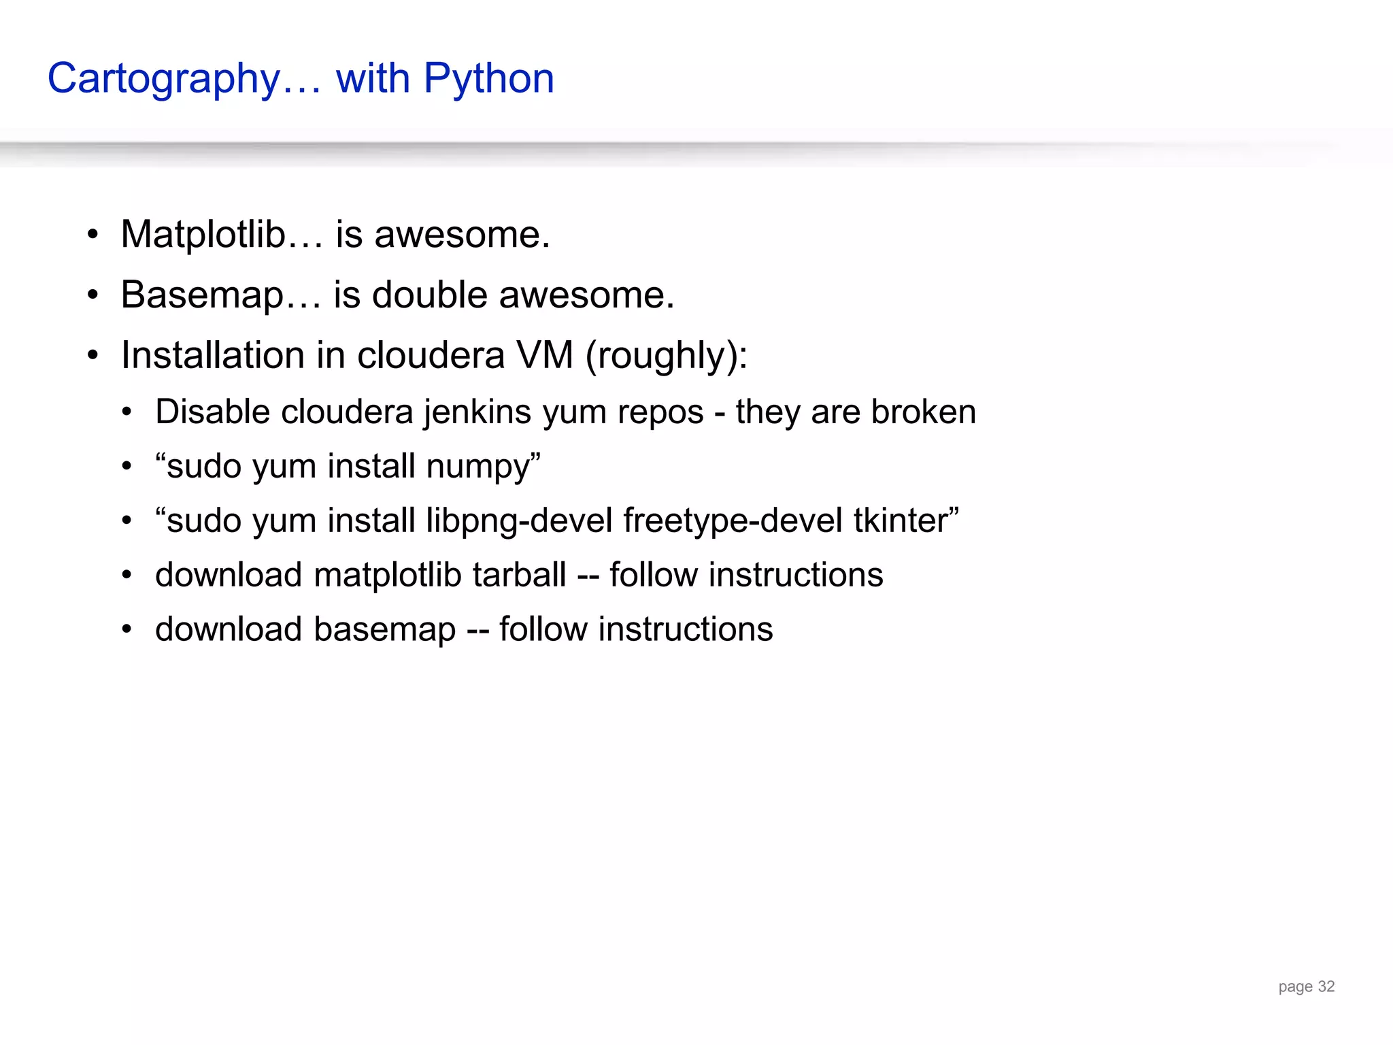
Task: Select the "sudo yum install numpy" line
Action: pos(348,467)
